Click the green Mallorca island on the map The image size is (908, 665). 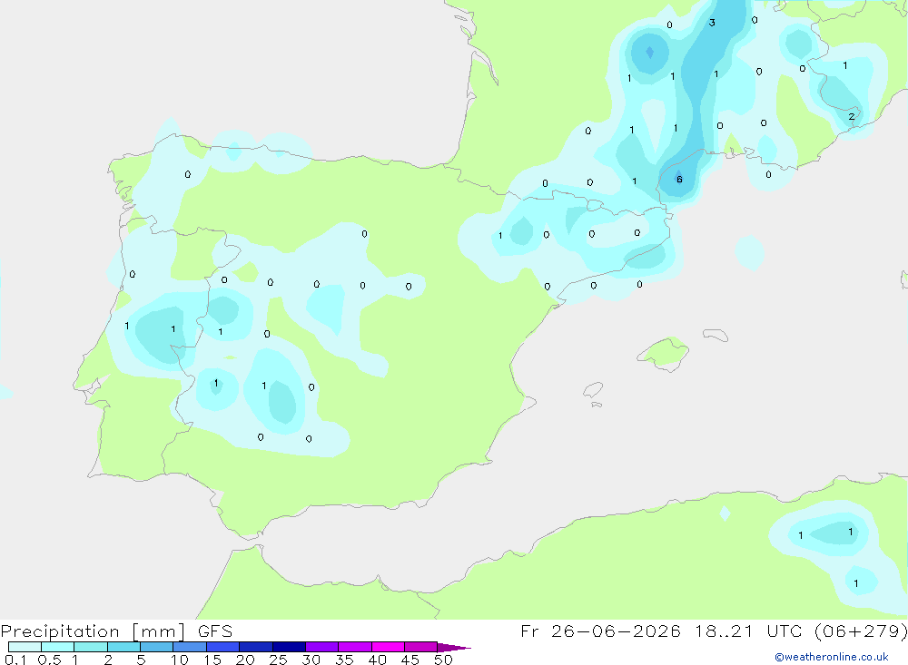(x=664, y=353)
